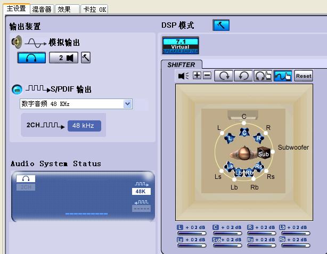
Task: Rotate speakers counterclockwise
Action: (243, 76)
